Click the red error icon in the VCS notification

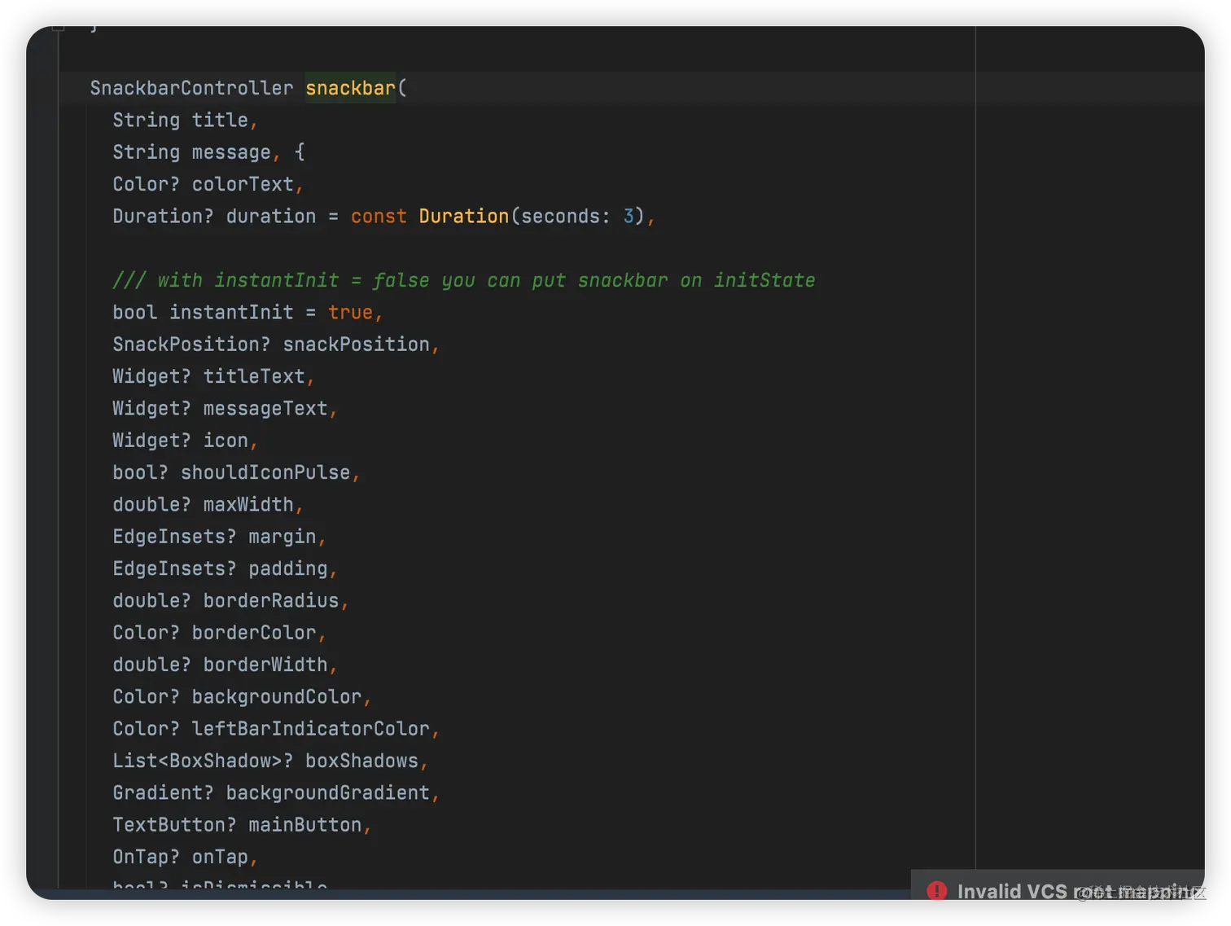point(937,891)
